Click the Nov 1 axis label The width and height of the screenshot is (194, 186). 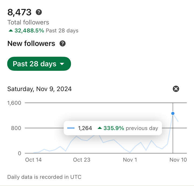click(x=130, y=160)
